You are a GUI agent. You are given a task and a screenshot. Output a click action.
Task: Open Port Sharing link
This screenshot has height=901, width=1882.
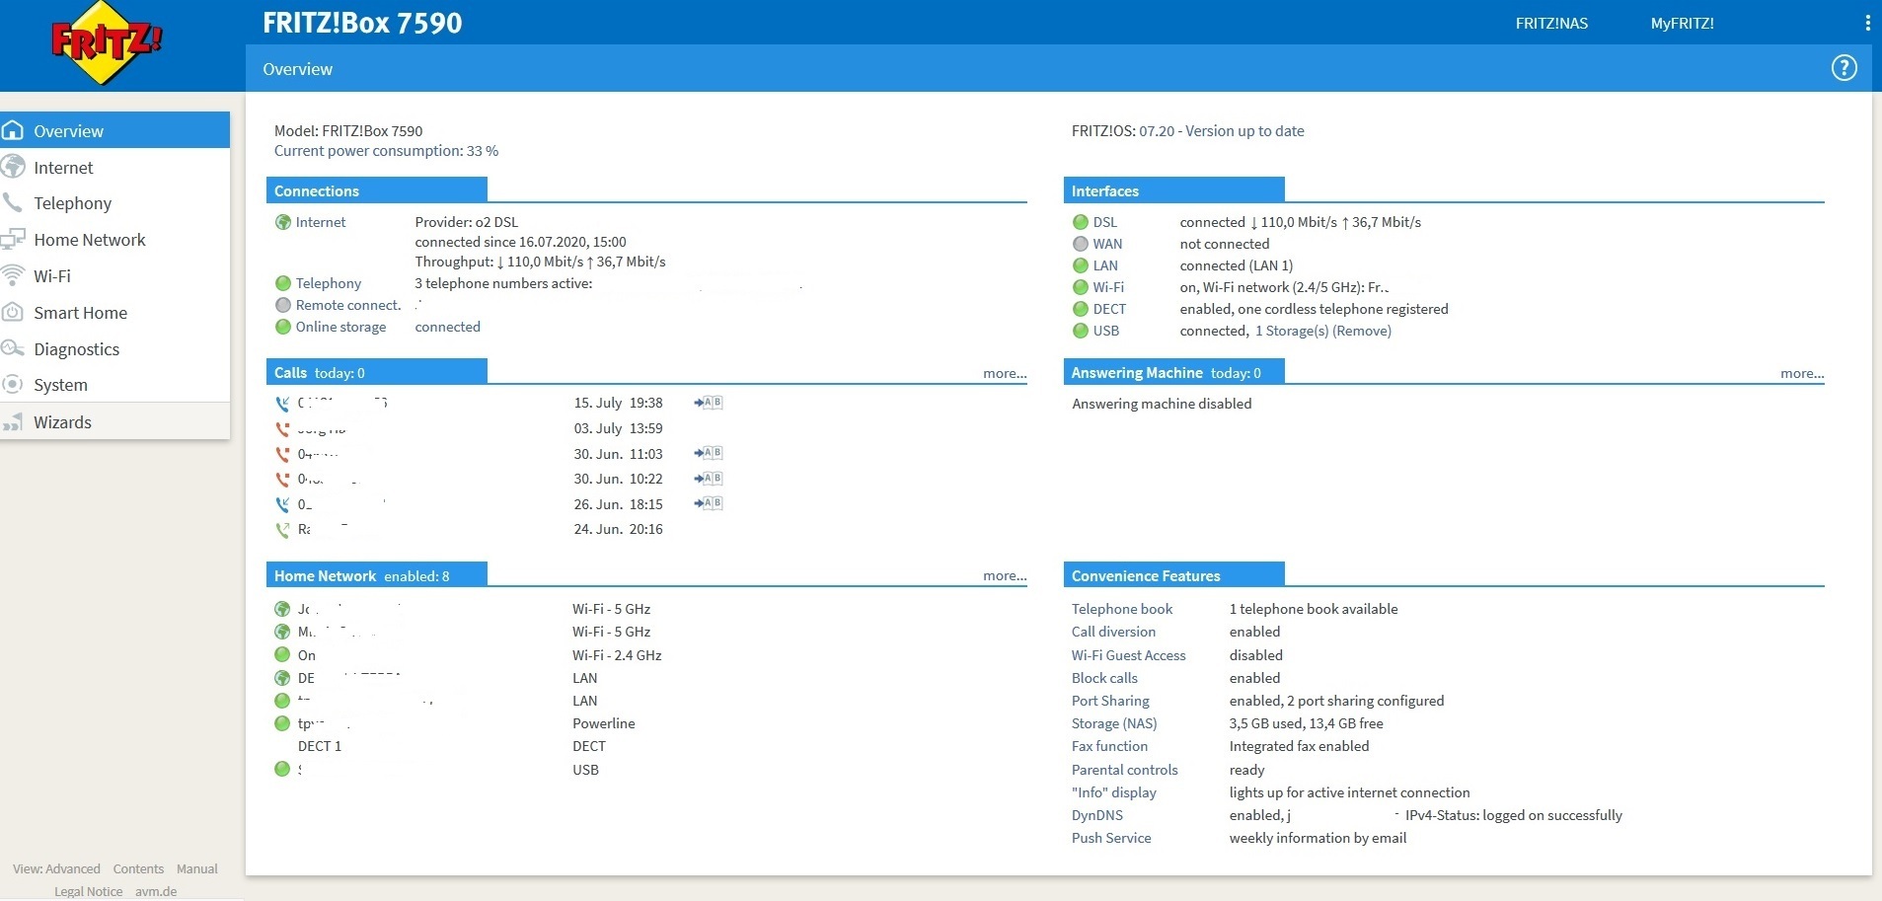[x=1110, y=701]
